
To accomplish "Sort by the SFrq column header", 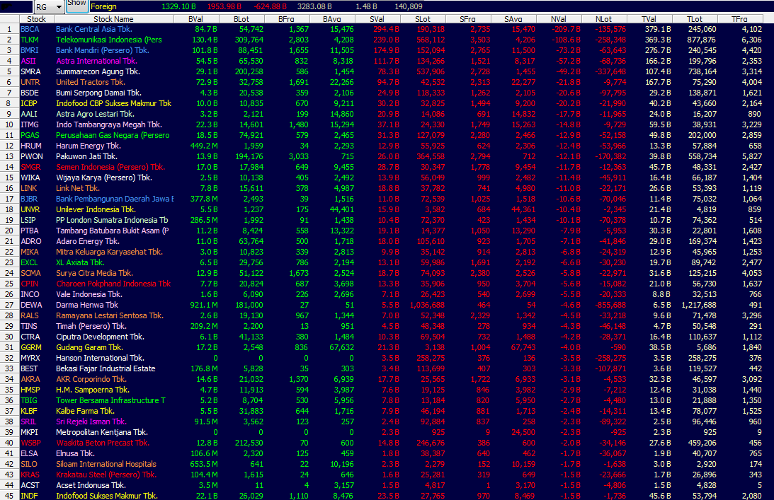I will [x=468, y=19].
